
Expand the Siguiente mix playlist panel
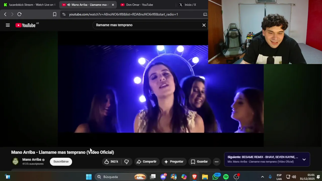tap(304, 159)
